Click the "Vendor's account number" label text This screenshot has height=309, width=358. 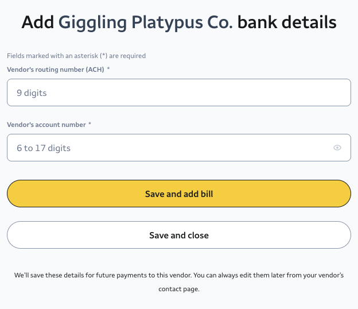click(x=46, y=125)
